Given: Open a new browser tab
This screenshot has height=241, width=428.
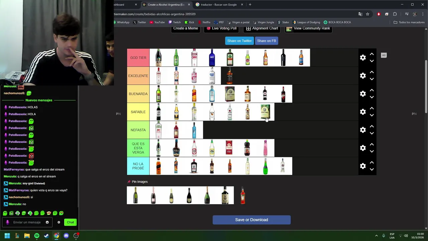Looking at the screenshot, I should [x=250, y=5].
